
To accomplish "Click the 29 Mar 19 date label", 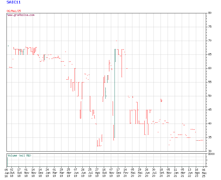I will [62, 173].
